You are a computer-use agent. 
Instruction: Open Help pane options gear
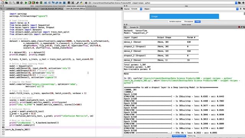[x=244, y=9]
